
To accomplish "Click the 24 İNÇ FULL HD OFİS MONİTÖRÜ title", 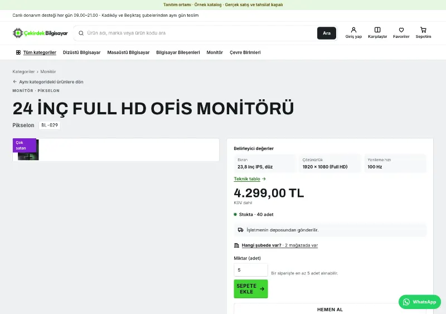I will click(x=153, y=108).
